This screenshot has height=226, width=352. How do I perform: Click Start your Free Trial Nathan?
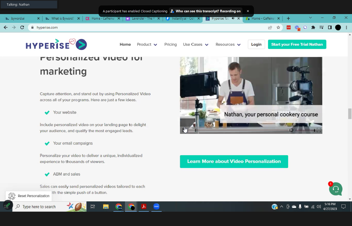pos(297,44)
